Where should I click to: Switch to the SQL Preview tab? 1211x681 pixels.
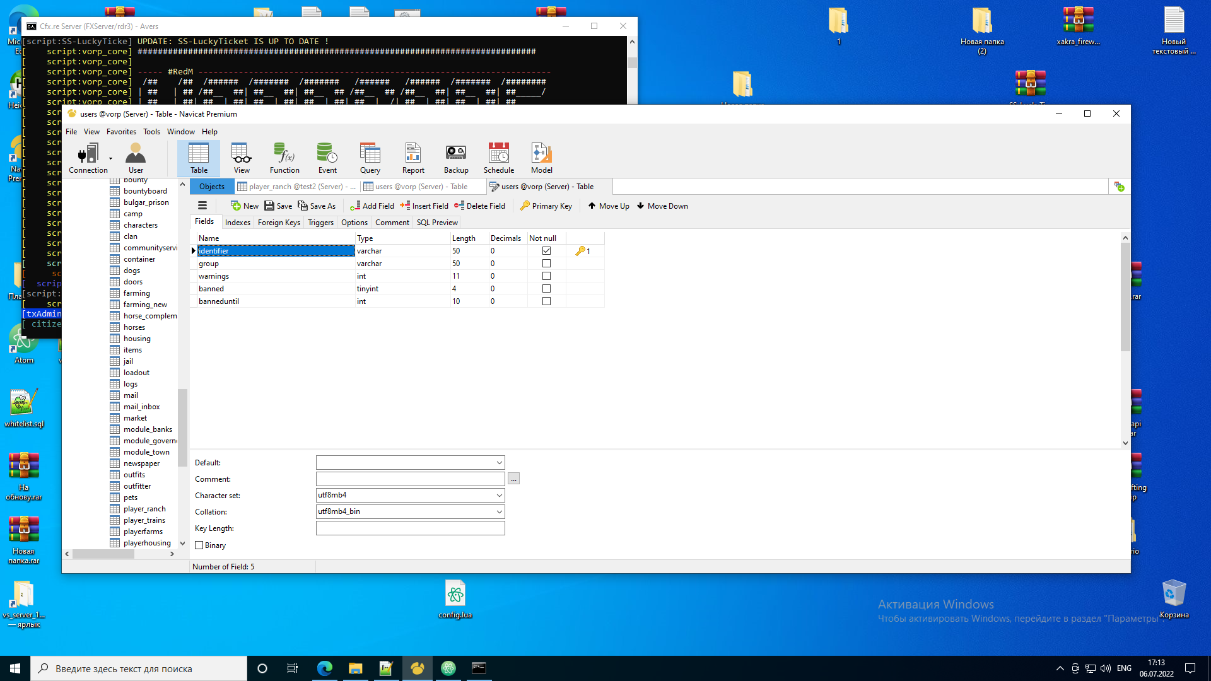pos(436,222)
